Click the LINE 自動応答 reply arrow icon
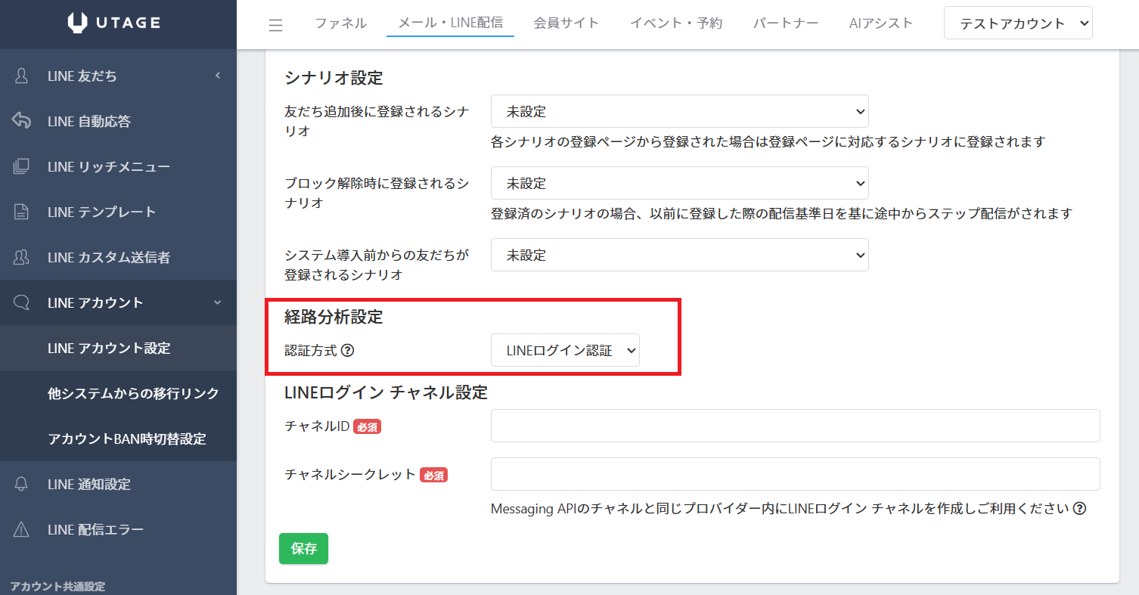1139x595 pixels. (22, 121)
